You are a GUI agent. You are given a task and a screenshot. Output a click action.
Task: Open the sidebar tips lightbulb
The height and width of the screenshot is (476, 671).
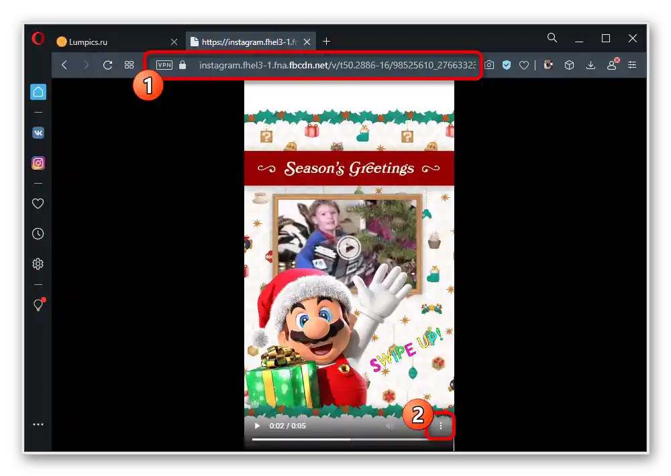click(x=38, y=304)
